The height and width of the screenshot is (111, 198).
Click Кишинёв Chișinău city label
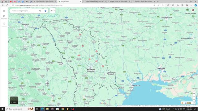click(x=91, y=70)
